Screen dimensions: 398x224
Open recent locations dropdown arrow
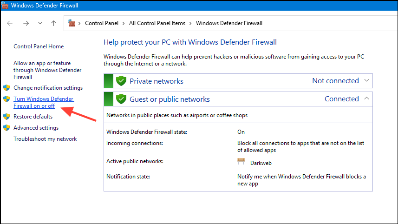click(x=40, y=23)
